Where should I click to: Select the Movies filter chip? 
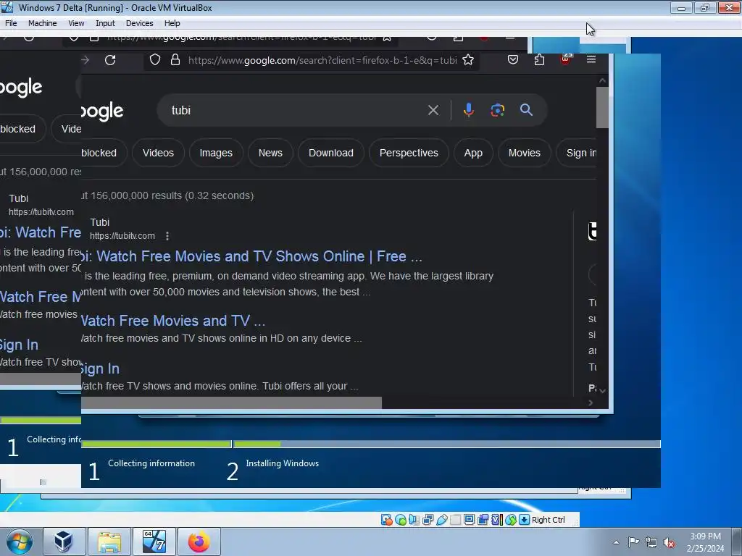pyautogui.click(x=525, y=153)
